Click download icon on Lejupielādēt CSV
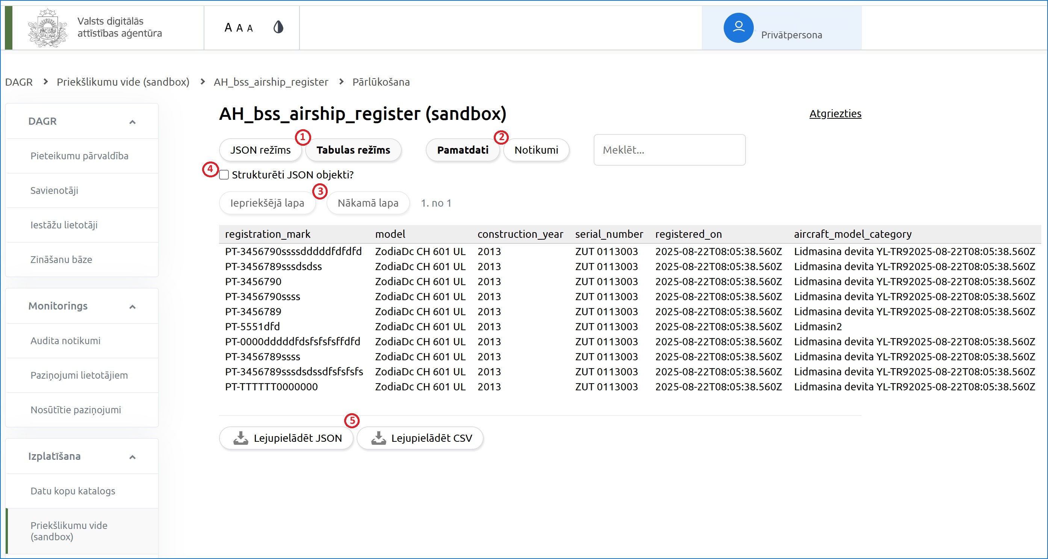Screen dimensions: 1048x559 click(x=378, y=438)
